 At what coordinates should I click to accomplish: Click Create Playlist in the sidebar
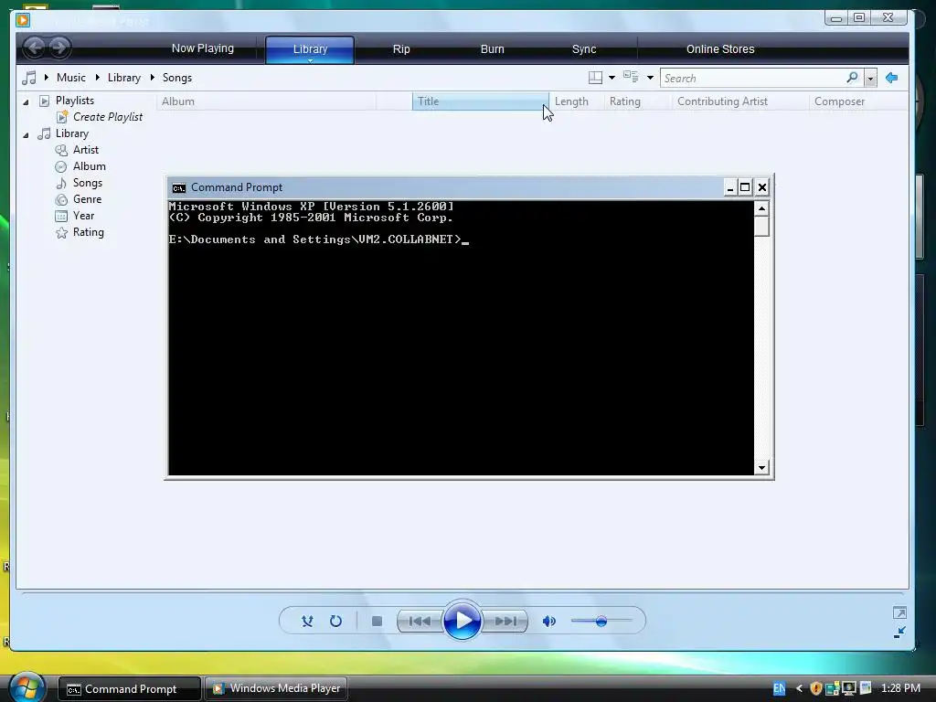[108, 117]
